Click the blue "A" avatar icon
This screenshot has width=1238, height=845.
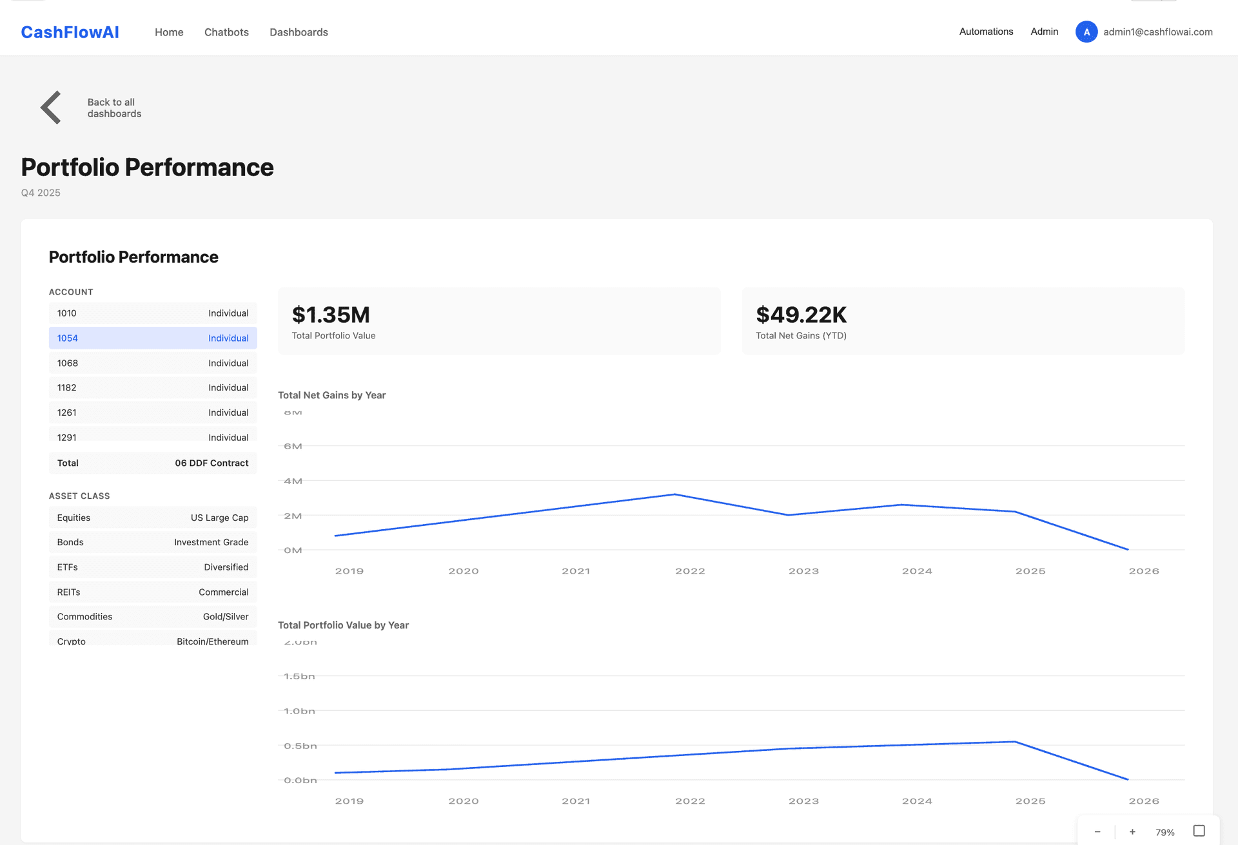(1086, 32)
